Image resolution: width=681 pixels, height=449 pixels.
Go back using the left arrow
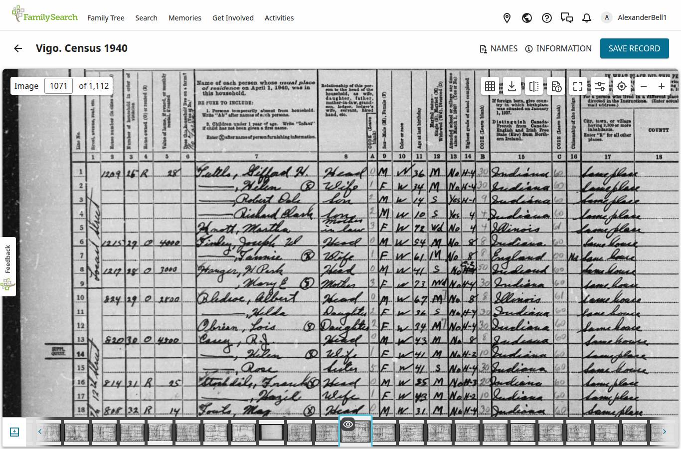pyautogui.click(x=18, y=48)
